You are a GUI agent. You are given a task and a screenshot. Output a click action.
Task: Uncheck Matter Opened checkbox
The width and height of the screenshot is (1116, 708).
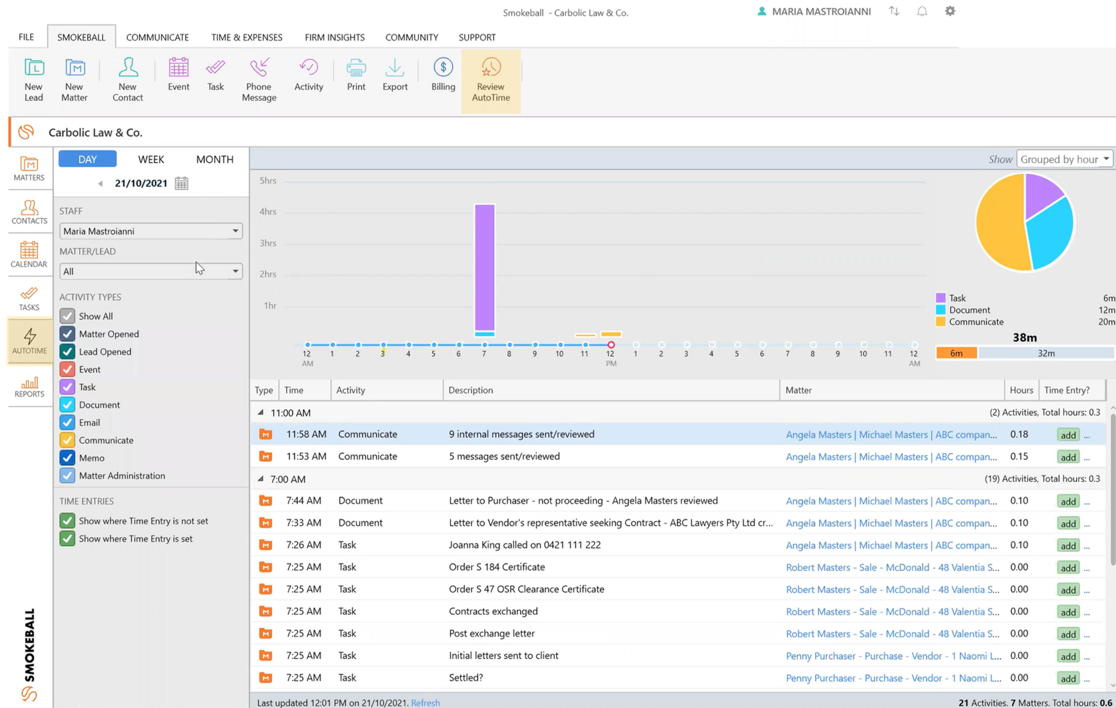click(x=67, y=334)
